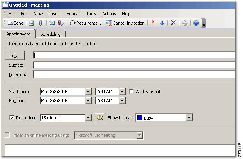Set low importance with blue arrow
243x159 pixels.
point(162,23)
